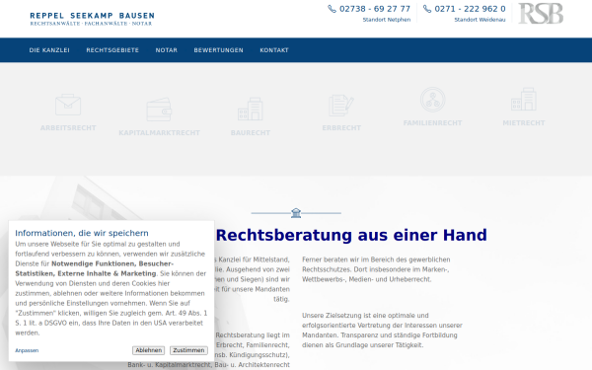592x370 pixels.
Task: Go to Reppel Seekamp Bausen home logo
Action: (92, 19)
